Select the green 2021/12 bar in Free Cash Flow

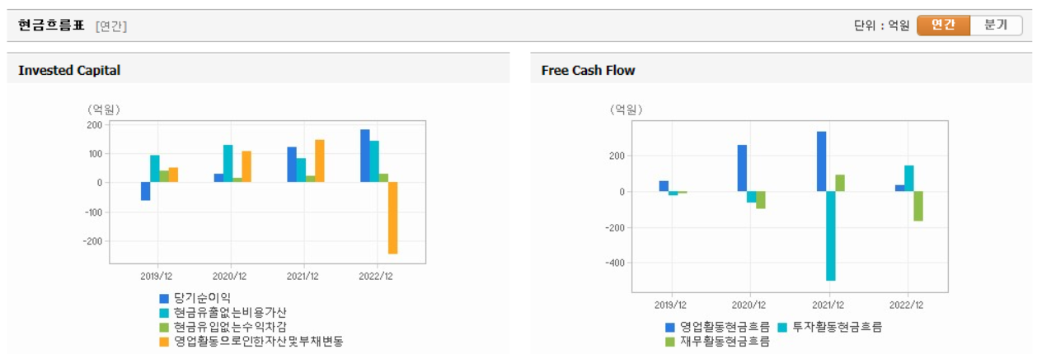coord(840,183)
